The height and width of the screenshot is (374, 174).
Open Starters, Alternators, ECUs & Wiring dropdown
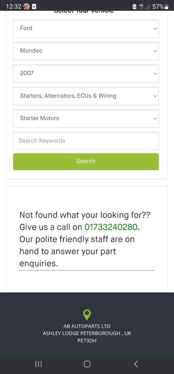(86, 96)
